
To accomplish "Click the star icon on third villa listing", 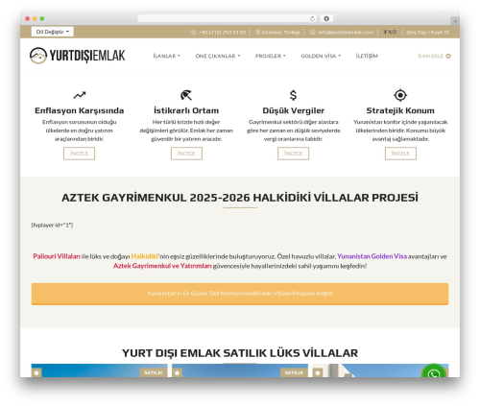I will click(318, 372).
